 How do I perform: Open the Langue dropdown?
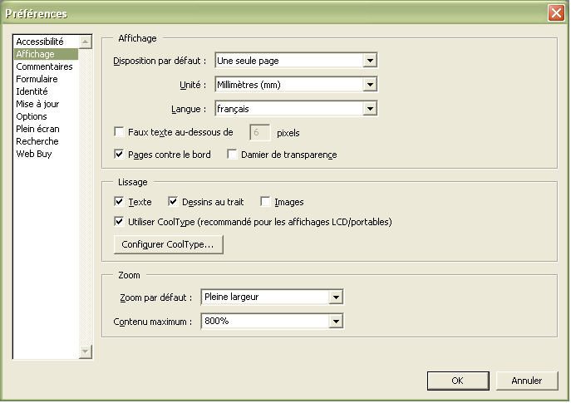click(x=370, y=108)
